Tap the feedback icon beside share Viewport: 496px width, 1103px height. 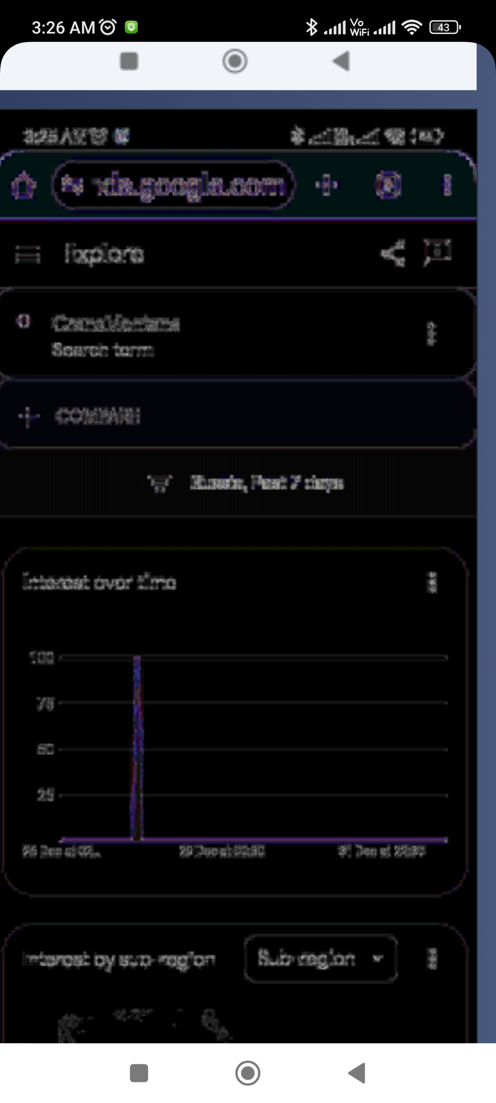tap(437, 252)
